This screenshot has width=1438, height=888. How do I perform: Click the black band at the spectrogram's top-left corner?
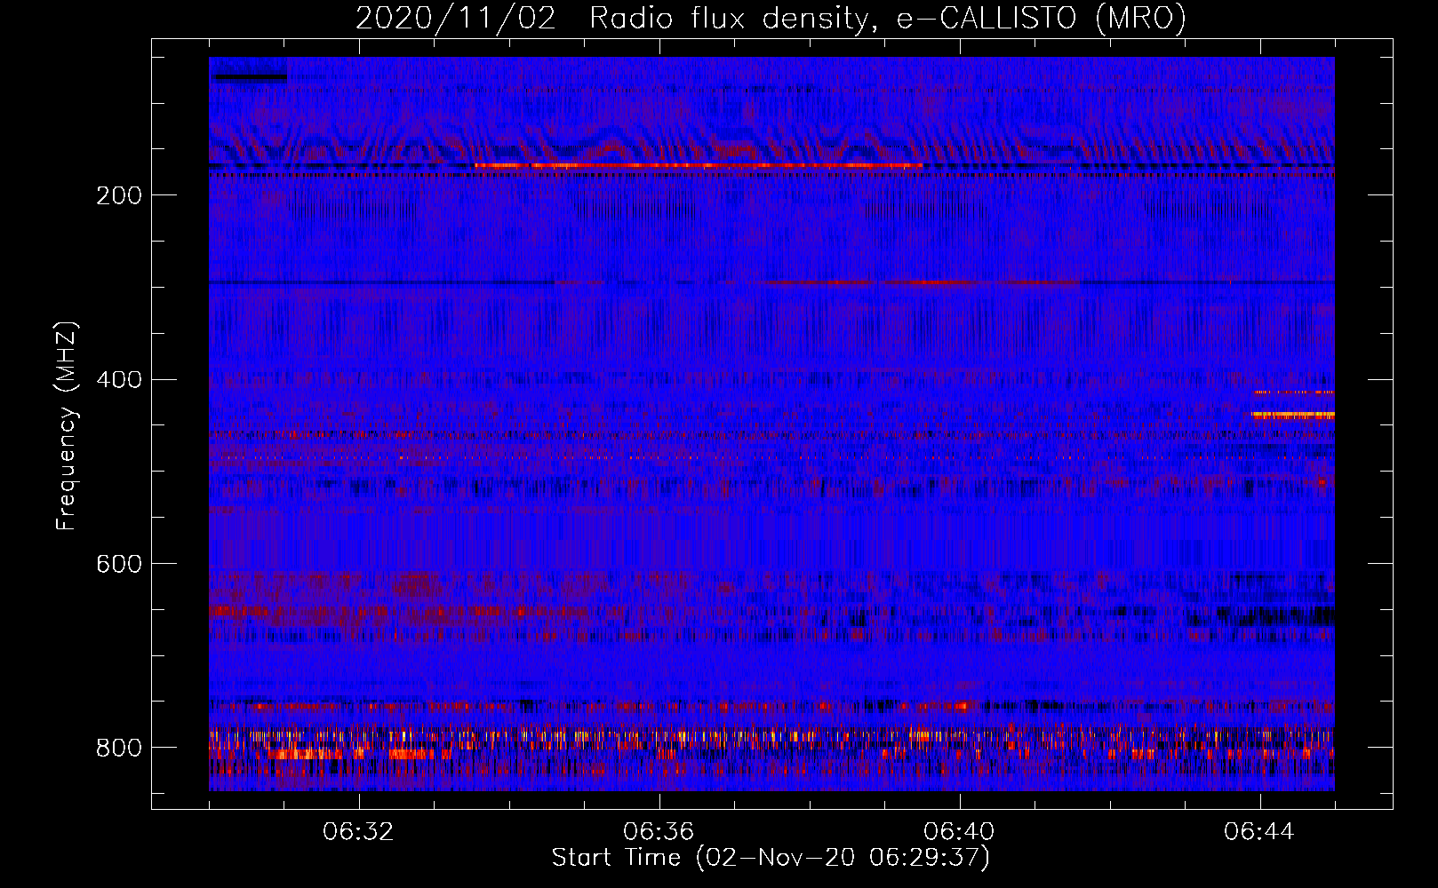pyautogui.click(x=250, y=78)
